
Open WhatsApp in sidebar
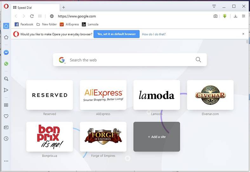6,64
